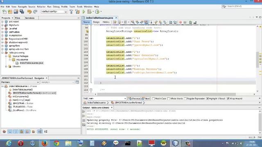Open File Explorer from the taskbar
Image resolution: width=262 pixels, height=147 pixels.
point(68,143)
